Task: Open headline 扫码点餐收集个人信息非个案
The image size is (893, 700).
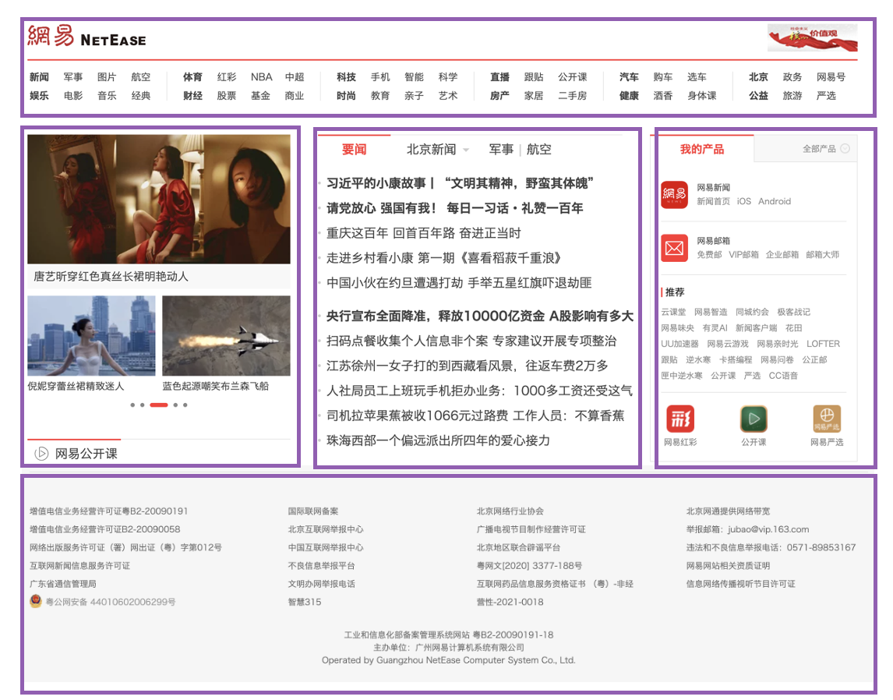Action: [x=471, y=341]
